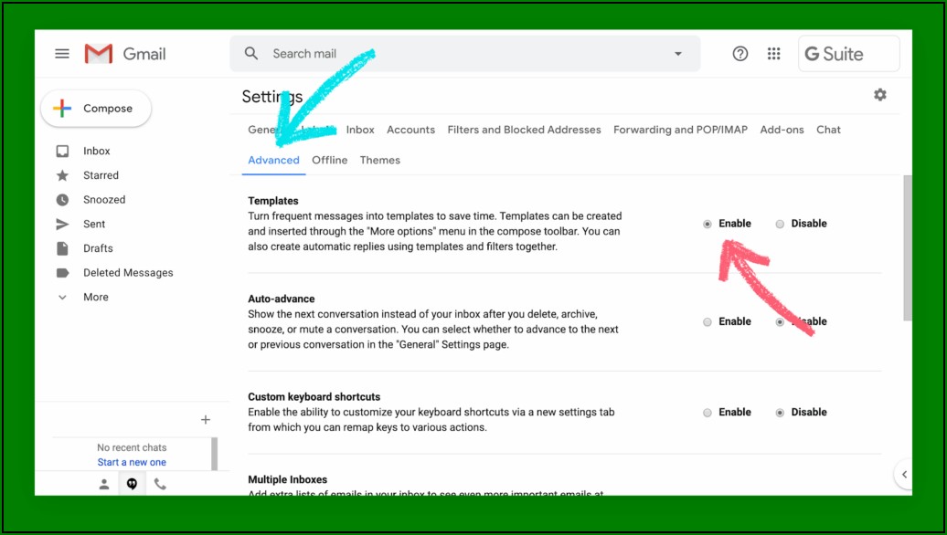Click the G Suite logo button
Image resolution: width=947 pixels, height=535 pixels.
(849, 54)
